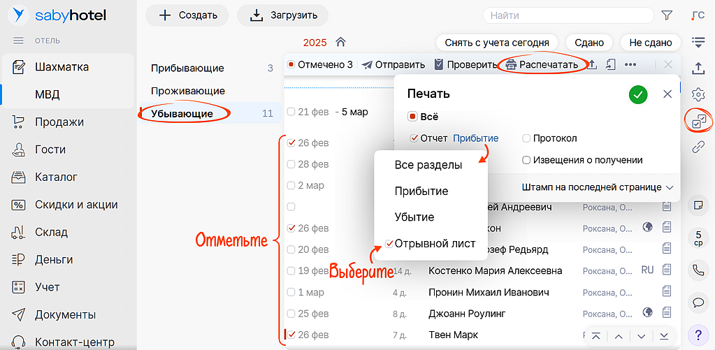The width and height of the screenshot is (715, 350).
Task: Click the settings gear in right sidebar
Action: tap(698, 94)
